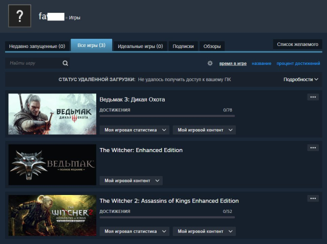The height and width of the screenshot is (244, 327).
Task: Open the Обзоры tab
Action: 212,46
